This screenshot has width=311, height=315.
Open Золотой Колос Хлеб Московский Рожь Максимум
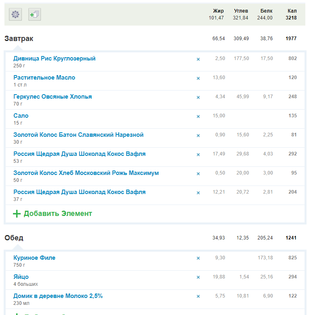tap(86, 173)
